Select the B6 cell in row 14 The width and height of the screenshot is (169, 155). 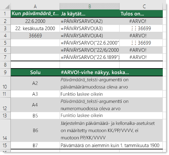point(35,130)
